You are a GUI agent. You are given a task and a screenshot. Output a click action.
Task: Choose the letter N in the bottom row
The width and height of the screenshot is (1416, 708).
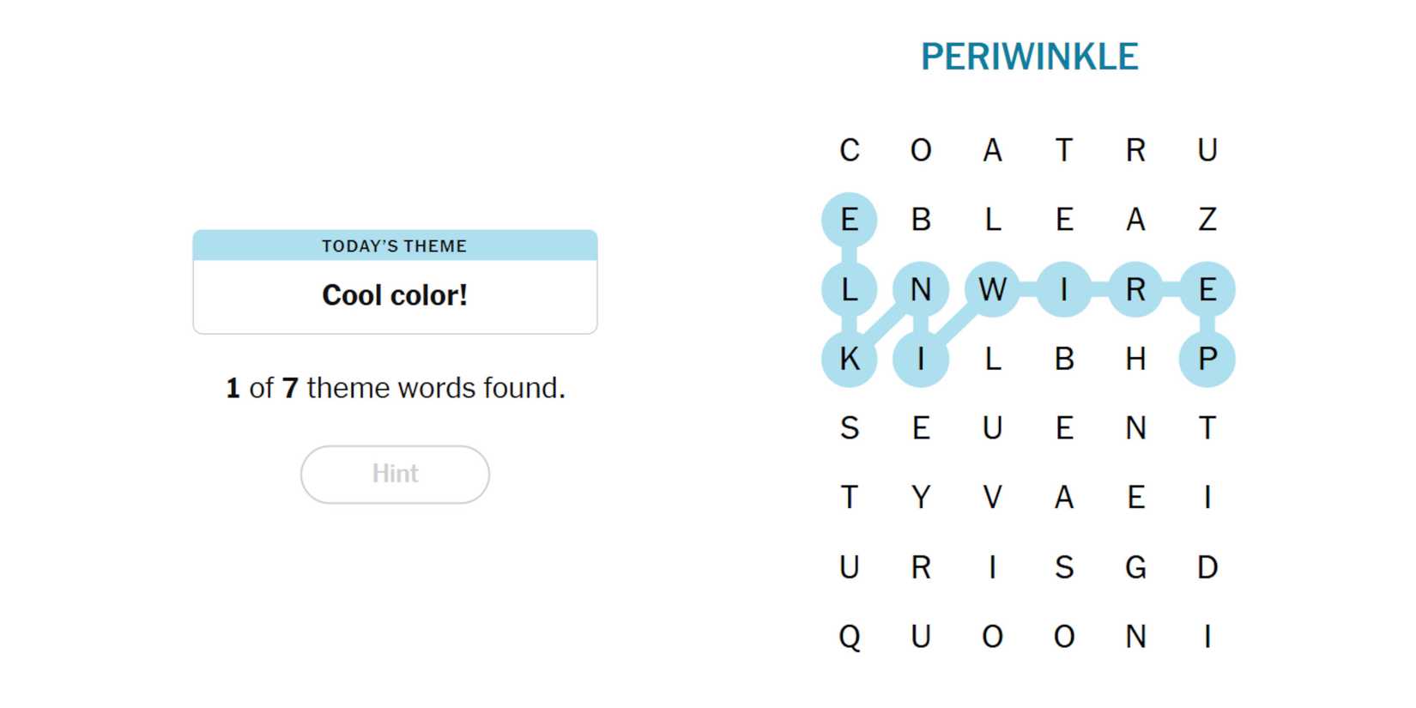1135,637
